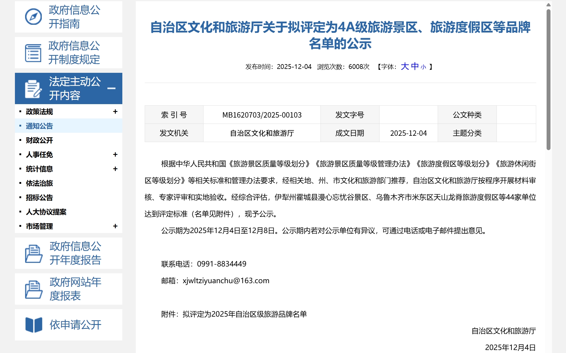Click the list icon for disclosure regulations
Image resolution: width=566 pixels, height=353 pixels.
[33, 53]
